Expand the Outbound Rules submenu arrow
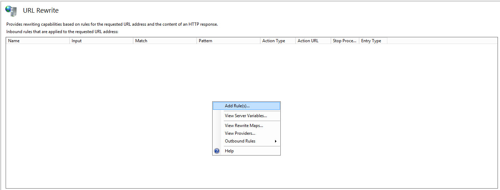 click(276, 141)
